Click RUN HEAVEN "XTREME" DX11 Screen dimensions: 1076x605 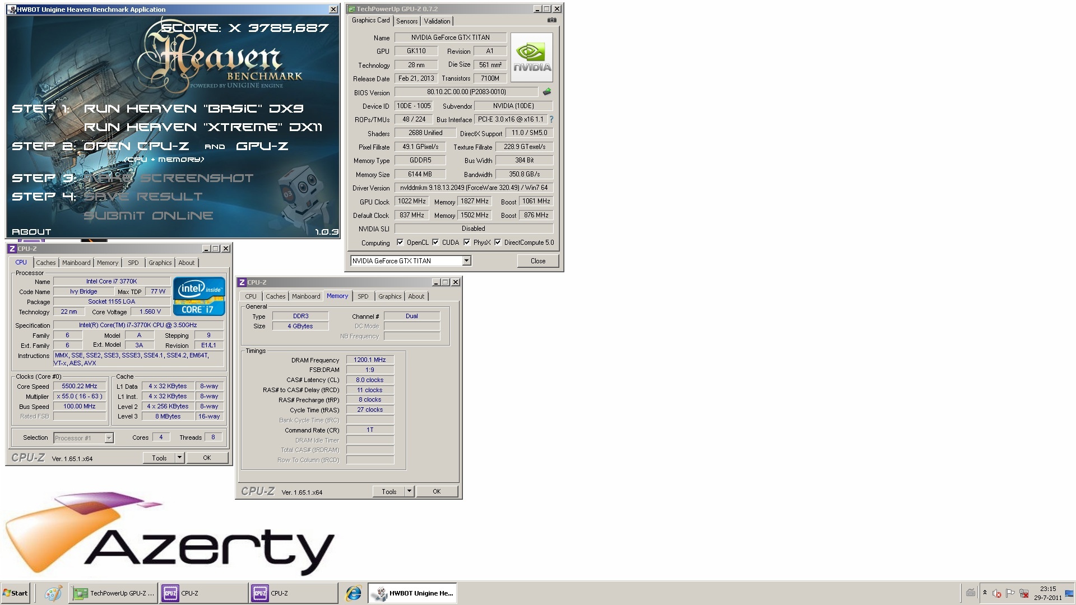(x=203, y=127)
